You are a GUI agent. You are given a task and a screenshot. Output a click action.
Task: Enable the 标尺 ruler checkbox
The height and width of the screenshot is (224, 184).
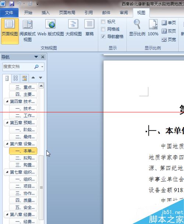pos(103,22)
